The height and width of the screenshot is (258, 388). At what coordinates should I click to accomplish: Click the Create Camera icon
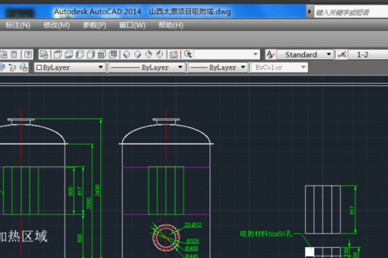pyautogui.click(x=174, y=55)
